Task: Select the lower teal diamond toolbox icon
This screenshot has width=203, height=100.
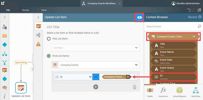Action: 5,79
